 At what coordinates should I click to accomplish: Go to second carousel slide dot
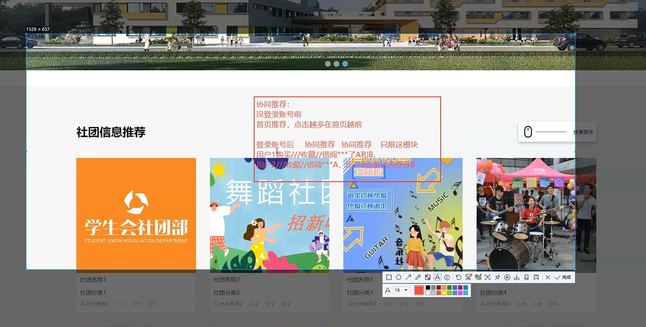337,64
